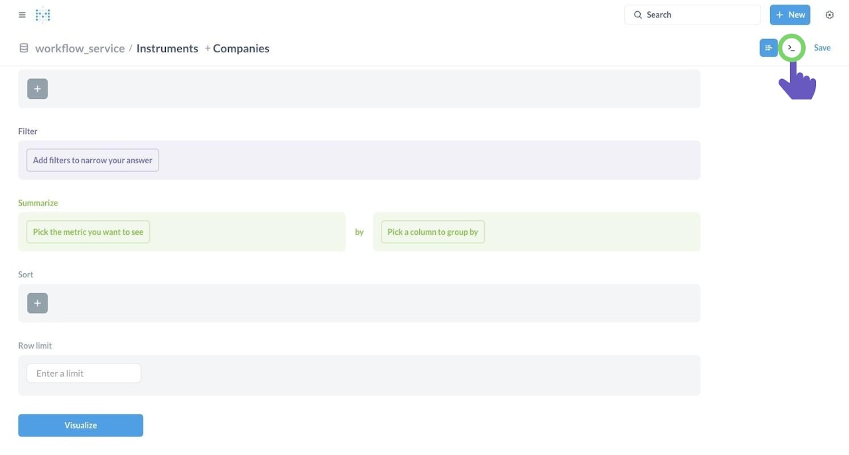Create a new item with New button

(x=790, y=15)
